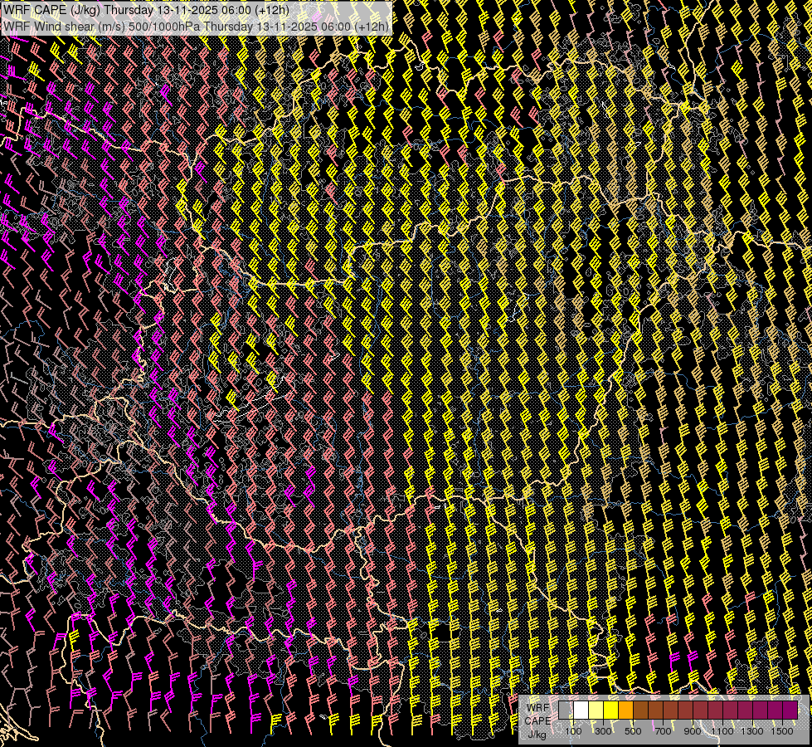Click the white CAPE legend swatch

pyautogui.click(x=581, y=710)
